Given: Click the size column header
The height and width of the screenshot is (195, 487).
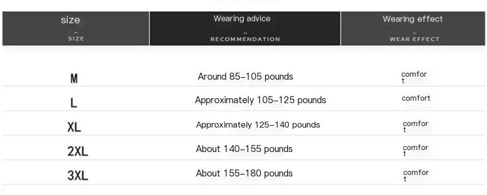Looking at the screenshot, I should pos(76,28).
